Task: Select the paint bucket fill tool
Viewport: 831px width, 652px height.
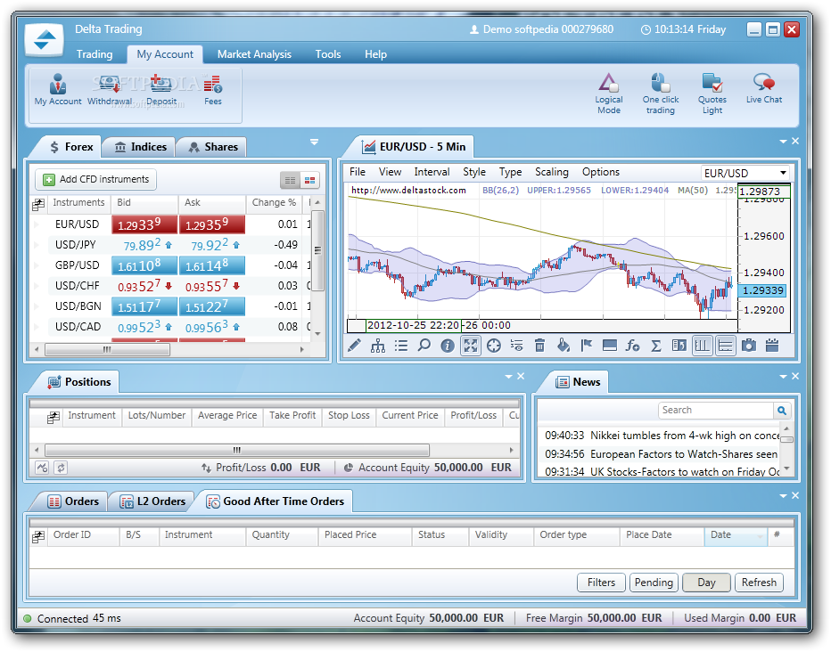Action: 563,346
